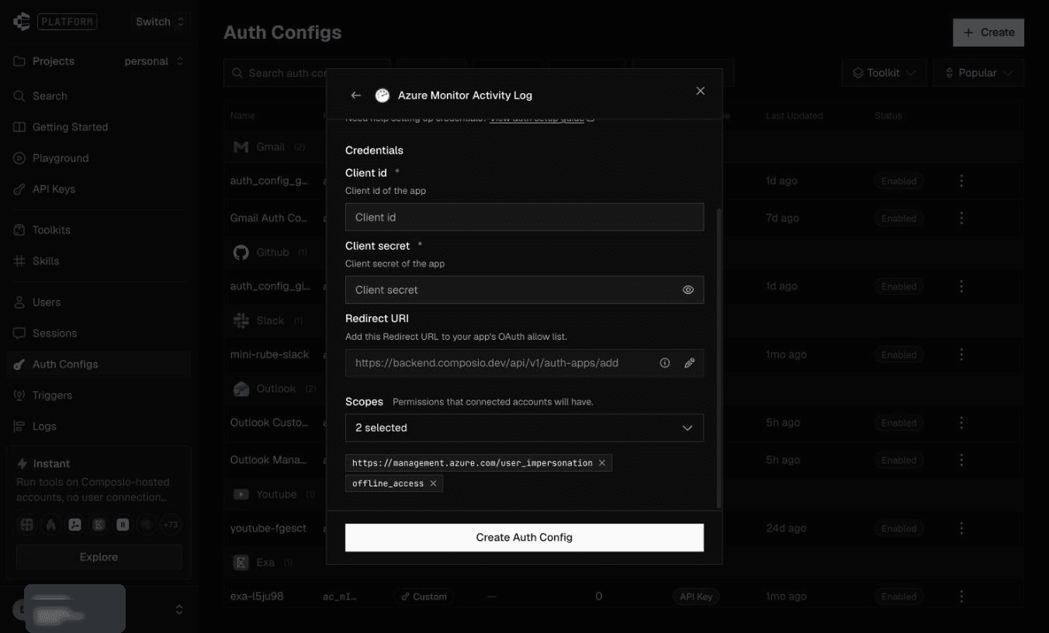Click the +73 more toolkits badge

point(171,525)
